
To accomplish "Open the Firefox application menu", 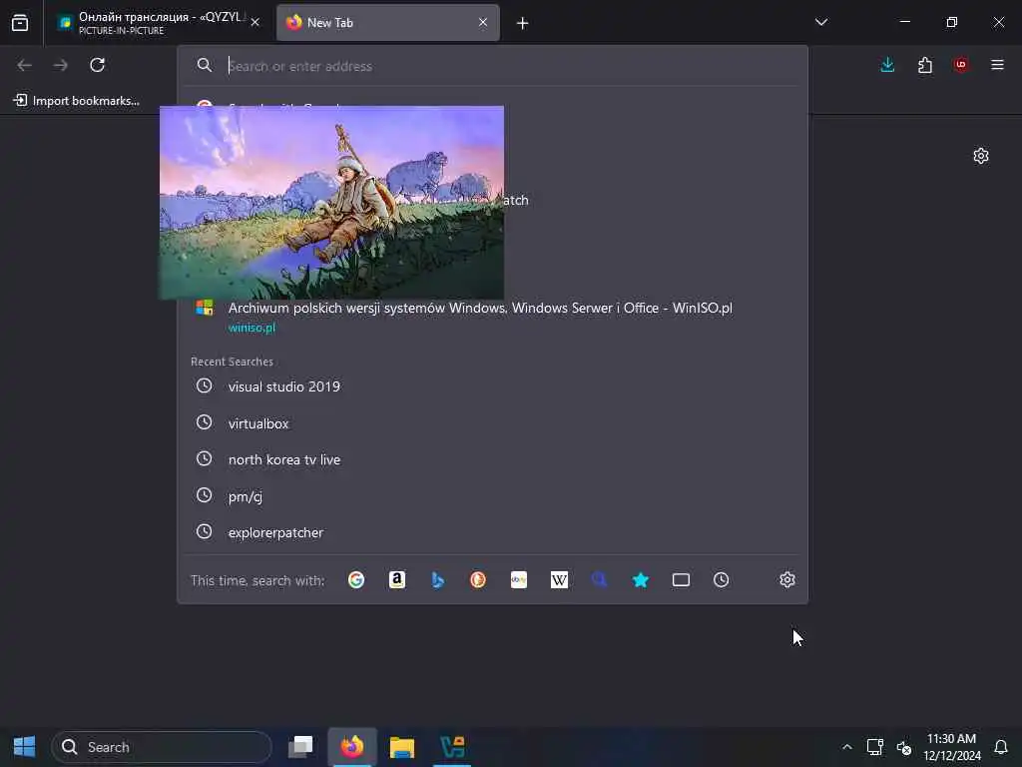I will click(997, 65).
